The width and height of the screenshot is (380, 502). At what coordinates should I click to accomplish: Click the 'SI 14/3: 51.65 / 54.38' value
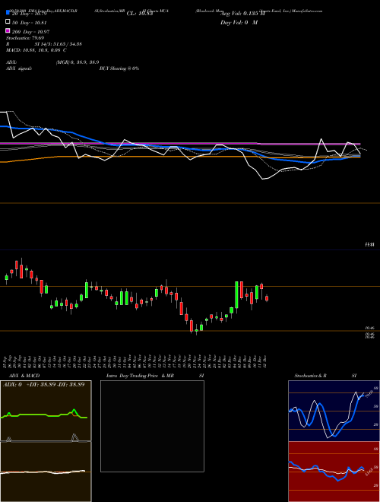tap(58, 44)
